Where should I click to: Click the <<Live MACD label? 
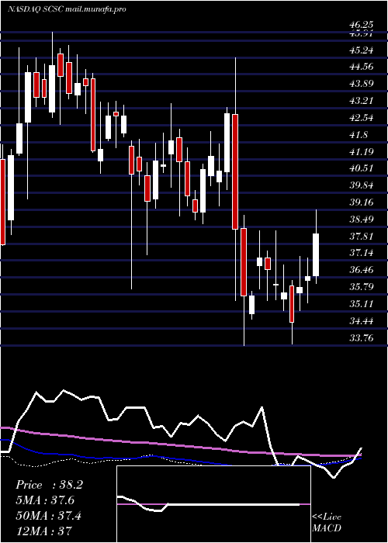click(327, 523)
